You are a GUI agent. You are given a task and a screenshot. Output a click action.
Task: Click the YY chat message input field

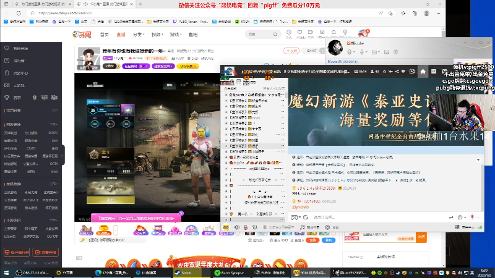(379, 217)
